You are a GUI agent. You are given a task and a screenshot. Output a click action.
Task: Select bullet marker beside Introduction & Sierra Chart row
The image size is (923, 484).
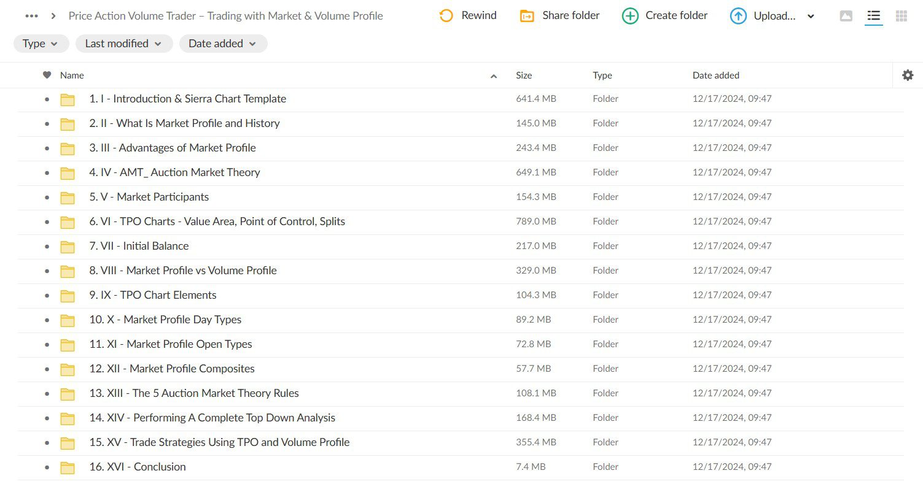(47, 99)
